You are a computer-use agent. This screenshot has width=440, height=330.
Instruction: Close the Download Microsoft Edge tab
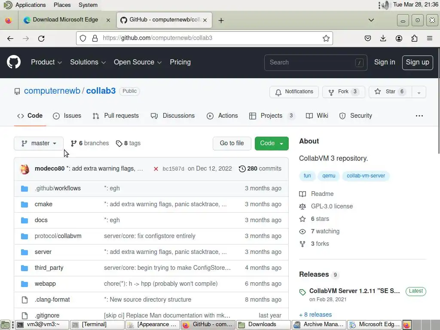(x=108, y=20)
